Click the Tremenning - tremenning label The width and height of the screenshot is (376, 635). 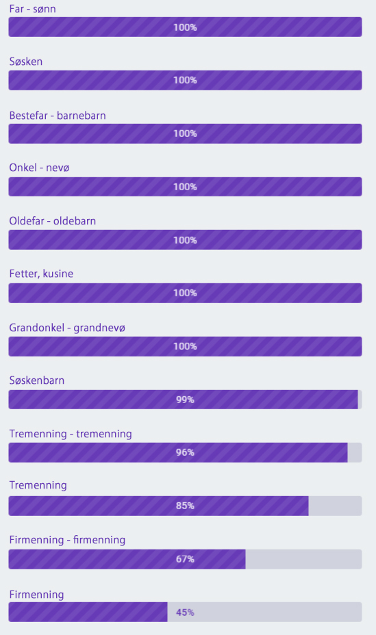tap(71, 434)
